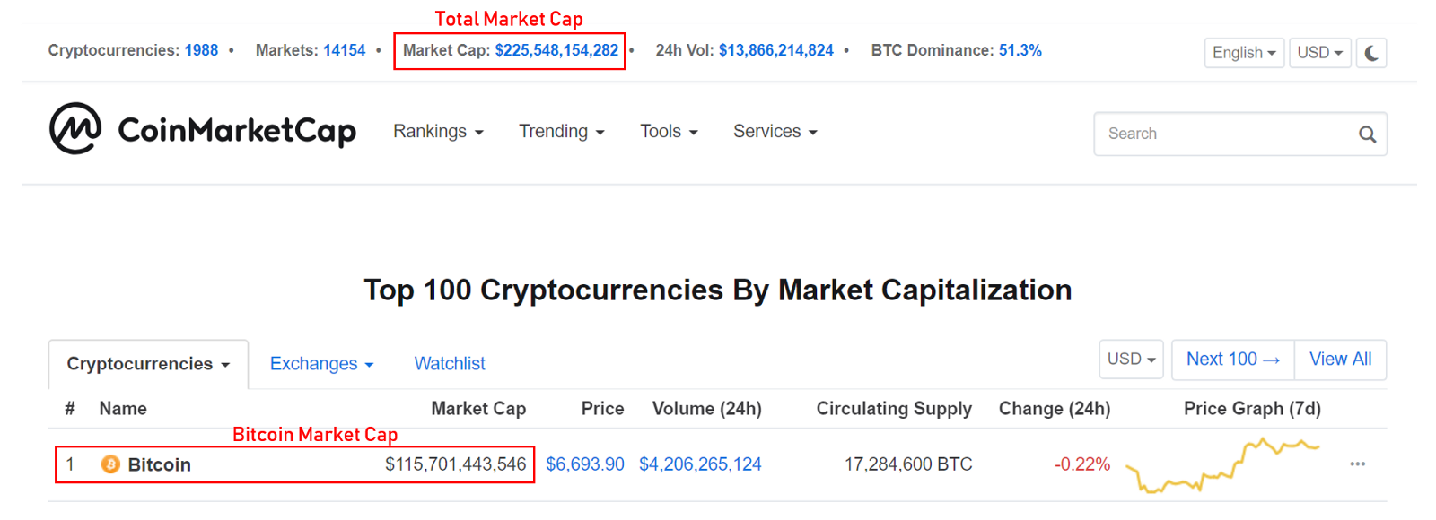Open Bitcoin row three-dot options
1436x520 pixels.
click(1357, 464)
